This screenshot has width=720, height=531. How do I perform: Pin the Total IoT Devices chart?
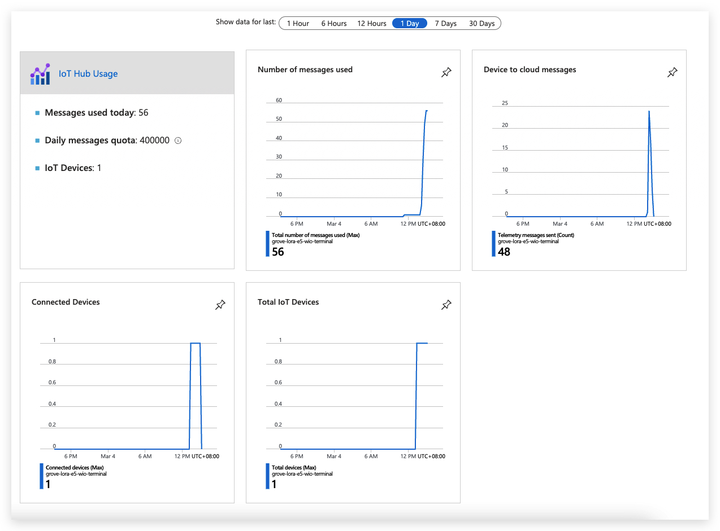(x=446, y=305)
